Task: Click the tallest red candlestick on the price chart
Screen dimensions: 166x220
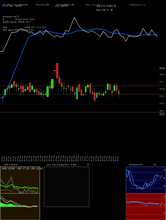Action: click(57, 70)
